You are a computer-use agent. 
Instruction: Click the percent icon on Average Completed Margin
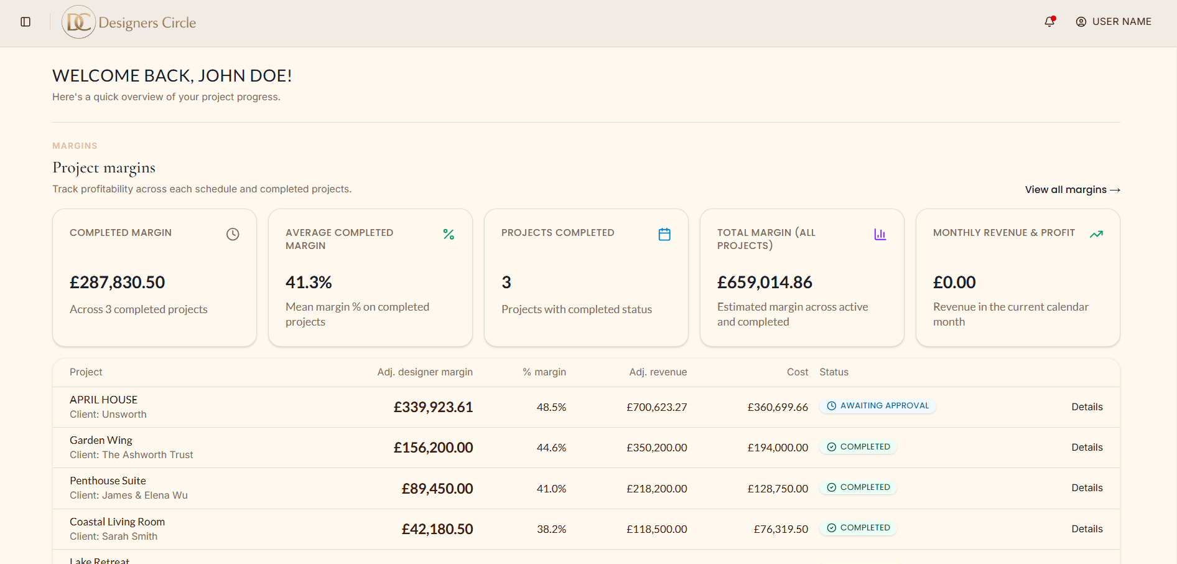449,234
